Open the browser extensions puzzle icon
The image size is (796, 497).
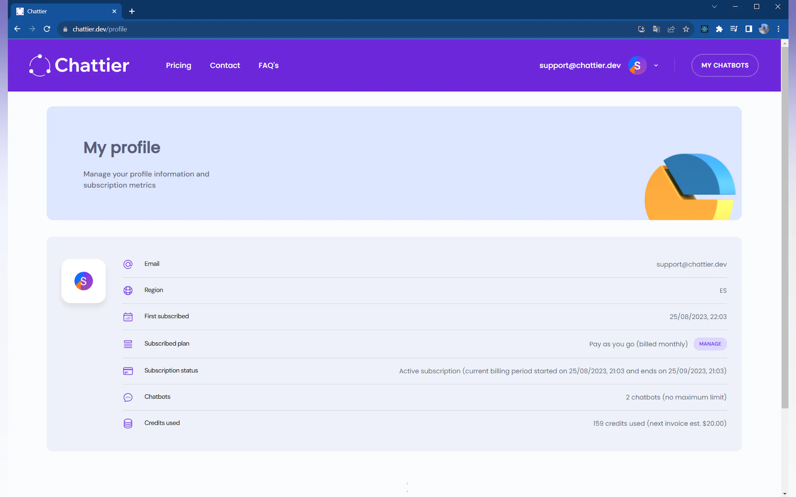719,29
